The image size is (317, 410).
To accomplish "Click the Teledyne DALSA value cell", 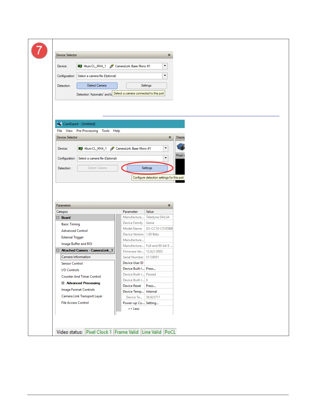I will pos(159,217).
